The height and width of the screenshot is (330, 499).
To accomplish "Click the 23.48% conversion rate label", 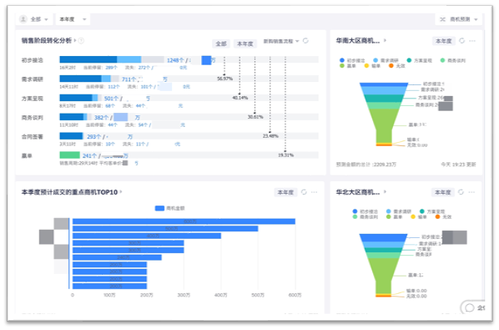I will coord(270,136).
